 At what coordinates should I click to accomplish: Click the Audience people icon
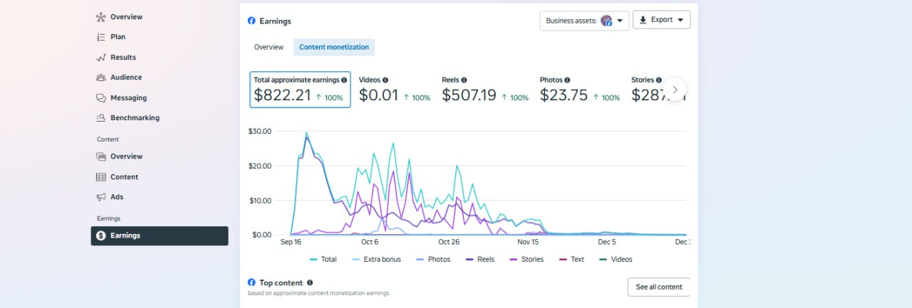coord(101,78)
